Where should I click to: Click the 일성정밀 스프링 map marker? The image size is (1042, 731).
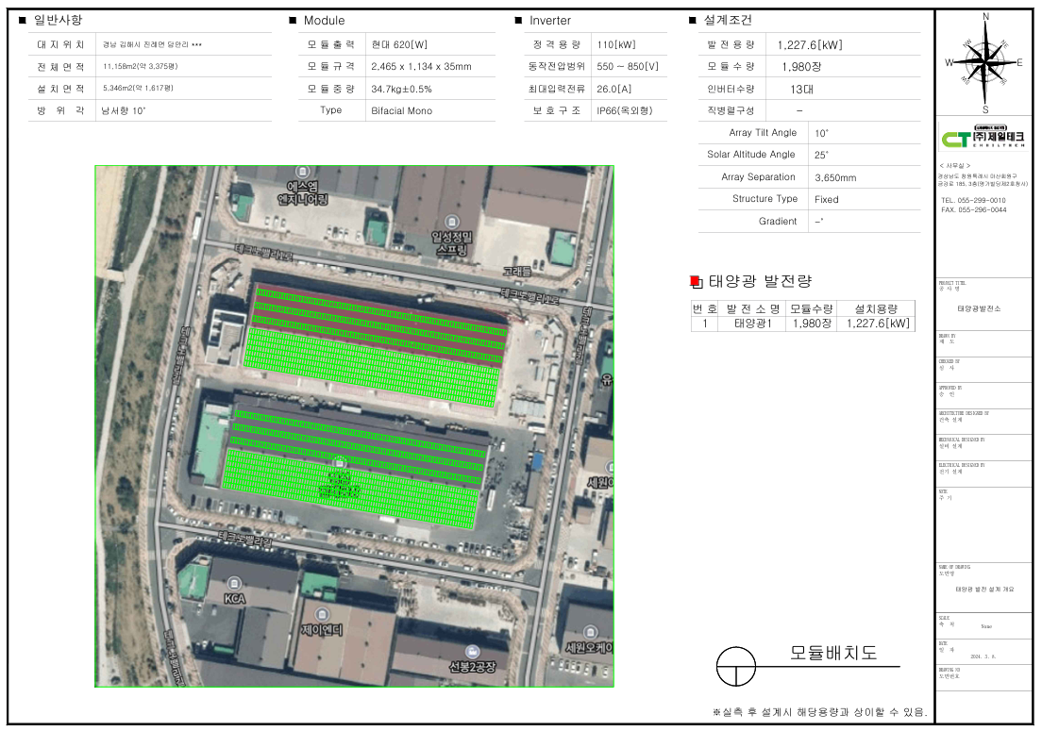(449, 222)
